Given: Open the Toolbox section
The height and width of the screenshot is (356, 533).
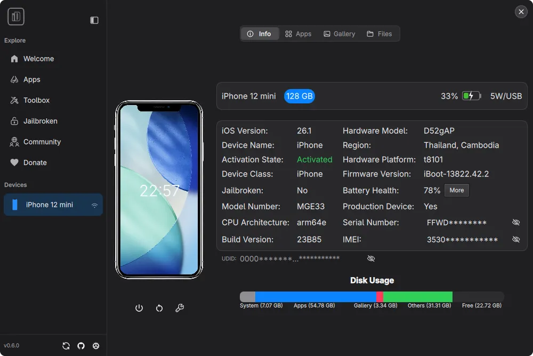Looking at the screenshot, I should pyautogui.click(x=53, y=100).
